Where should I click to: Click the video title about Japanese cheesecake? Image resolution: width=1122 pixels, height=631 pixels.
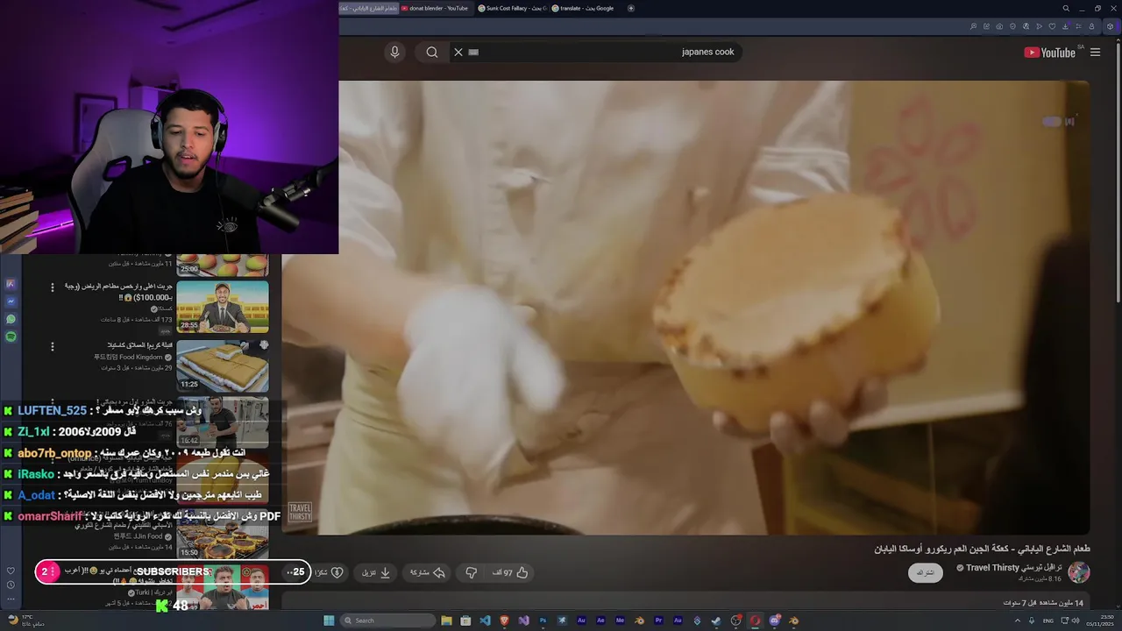click(982, 549)
